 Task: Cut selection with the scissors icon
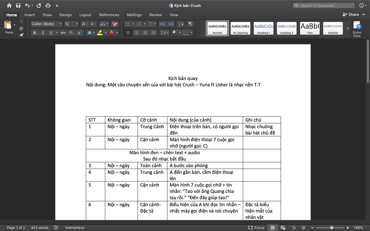click(x=21, y=22)
